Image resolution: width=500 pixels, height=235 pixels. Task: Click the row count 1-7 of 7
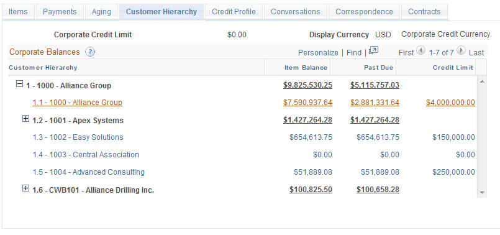[441, 53]
